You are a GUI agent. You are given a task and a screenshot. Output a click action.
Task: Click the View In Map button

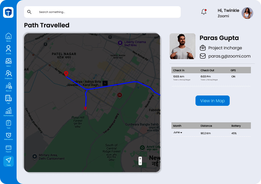[212, 101]
